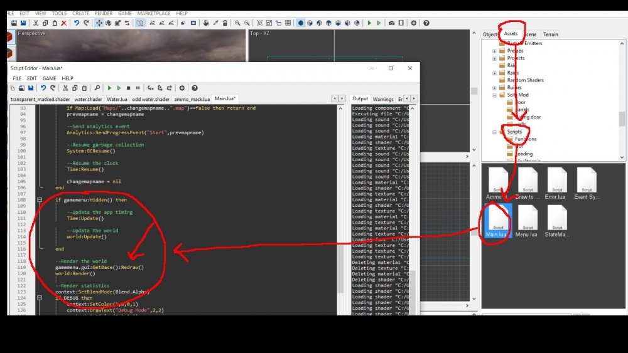
Task: Collapse the code block at gamemenu:Hidden line
Action: coord(40,200)
